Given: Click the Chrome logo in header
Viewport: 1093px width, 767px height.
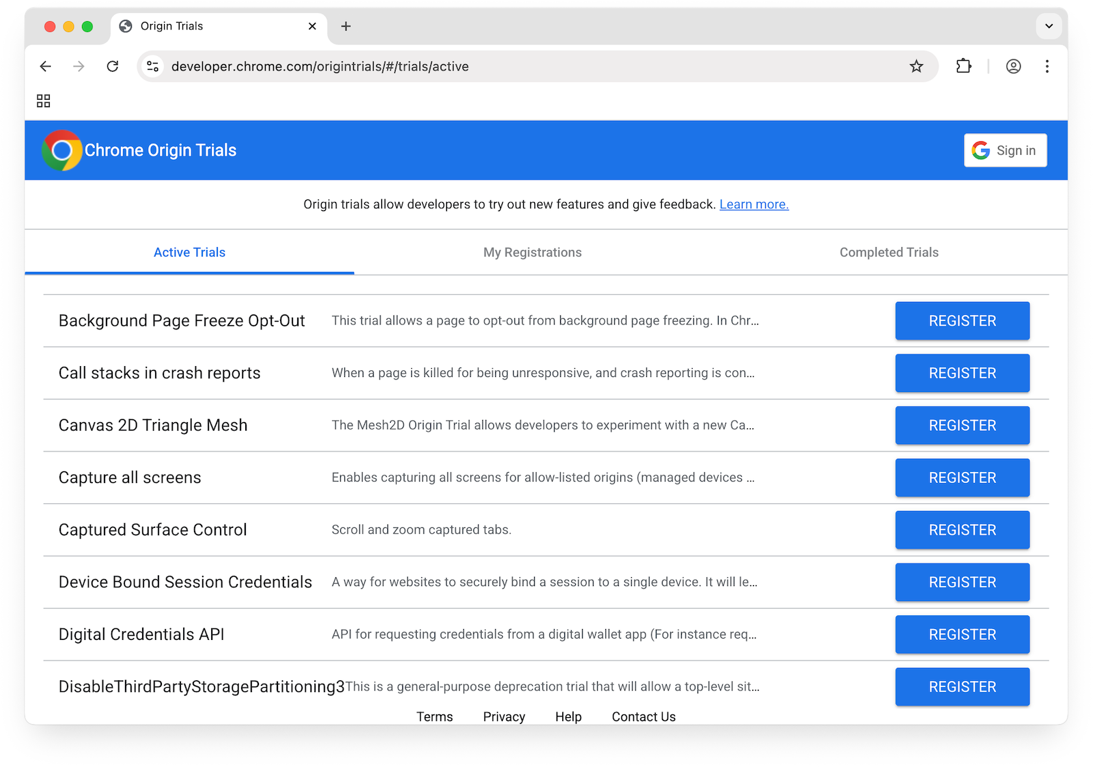Looking at the screenshot, I should 61,150.
